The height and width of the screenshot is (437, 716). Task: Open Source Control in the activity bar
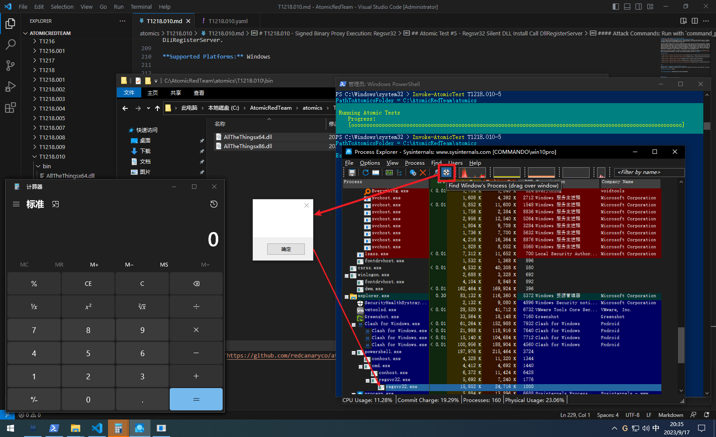(x=10, y=65)
